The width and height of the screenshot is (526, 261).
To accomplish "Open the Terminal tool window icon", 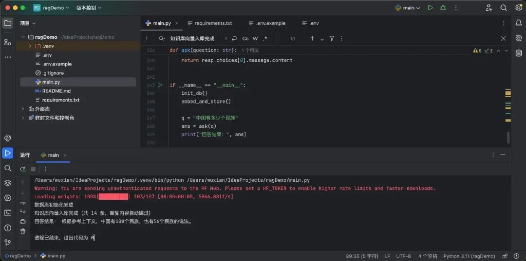I will 7,213.
